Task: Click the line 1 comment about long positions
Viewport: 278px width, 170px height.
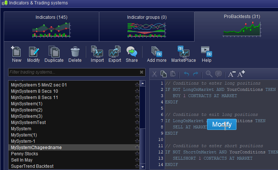Action: 213,83
